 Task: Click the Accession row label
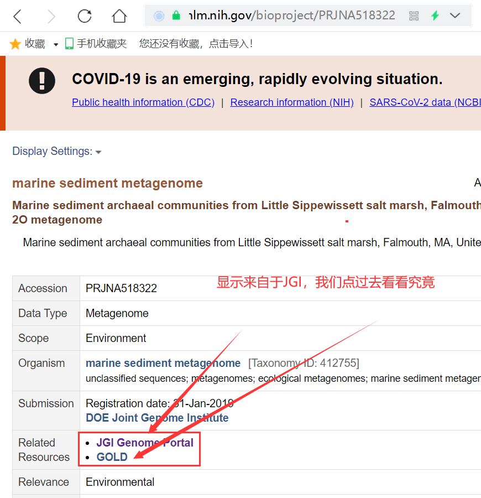click(43, 288)
